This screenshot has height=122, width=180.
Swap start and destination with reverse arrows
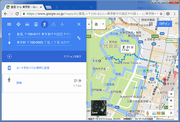click(x=79, y=38)
